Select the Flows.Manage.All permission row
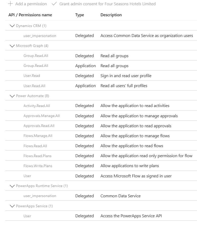 point(38,136)
